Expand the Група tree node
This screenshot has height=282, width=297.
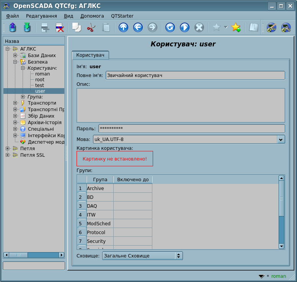pyautogui.click(x=23, y=97)
